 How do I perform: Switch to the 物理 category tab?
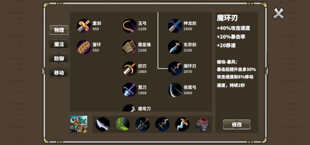point(59,30)
